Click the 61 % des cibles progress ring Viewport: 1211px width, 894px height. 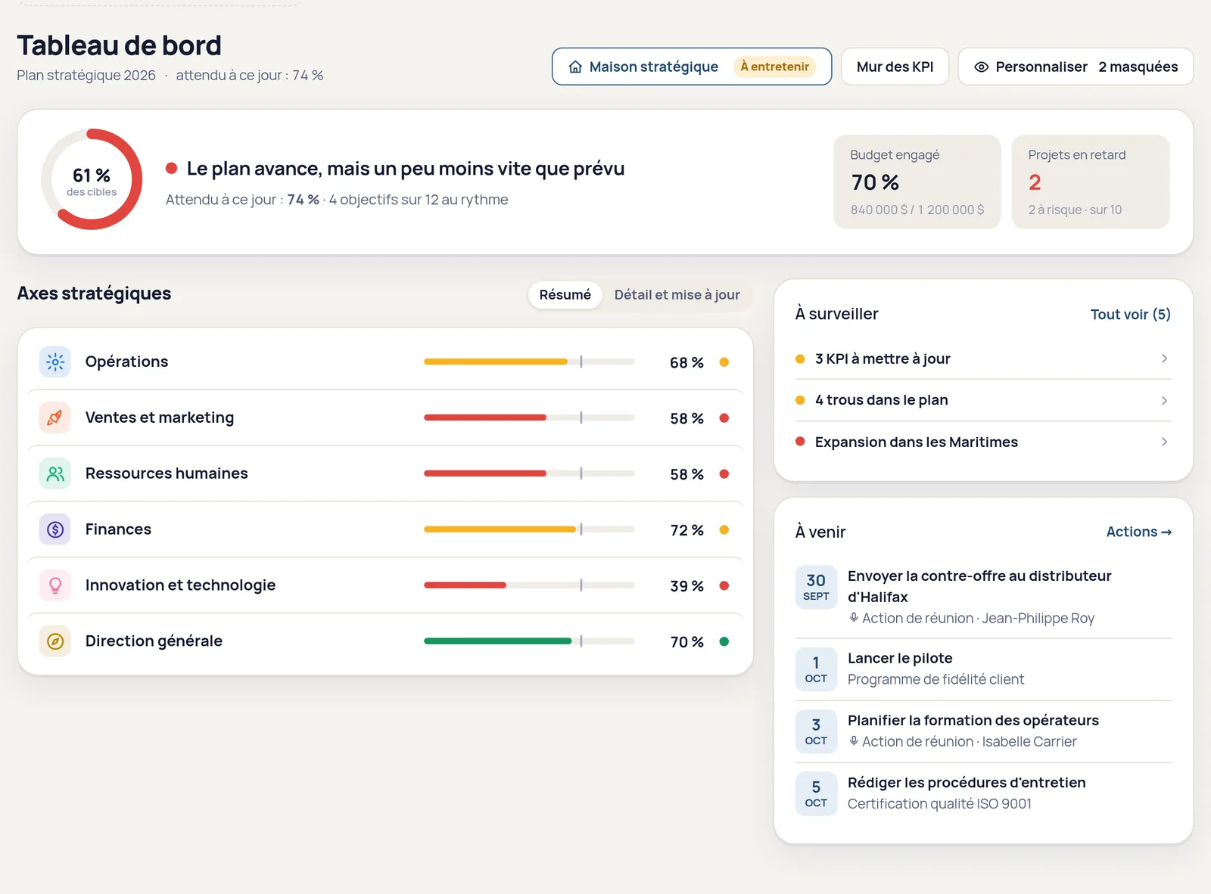point(92,179)
